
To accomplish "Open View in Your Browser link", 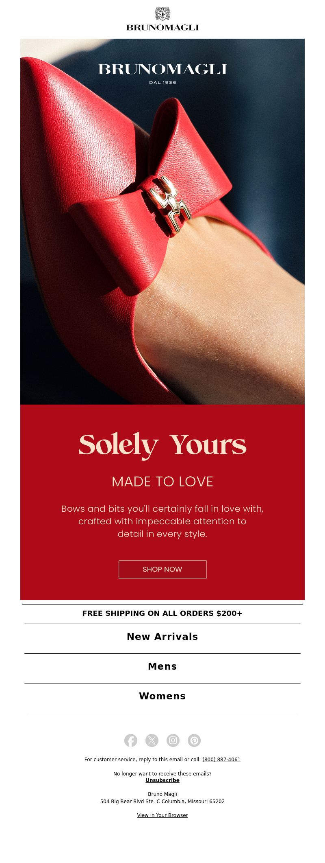I will (162, 815).
